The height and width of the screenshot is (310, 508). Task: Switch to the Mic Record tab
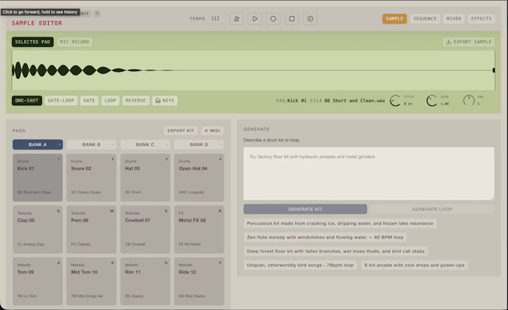click(74, 42)
